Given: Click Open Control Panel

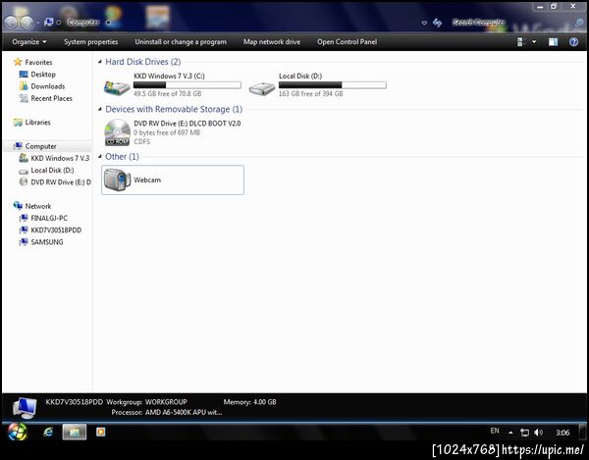Looking at the screenshot, I should pyautogui.click(x=348, y=42).
